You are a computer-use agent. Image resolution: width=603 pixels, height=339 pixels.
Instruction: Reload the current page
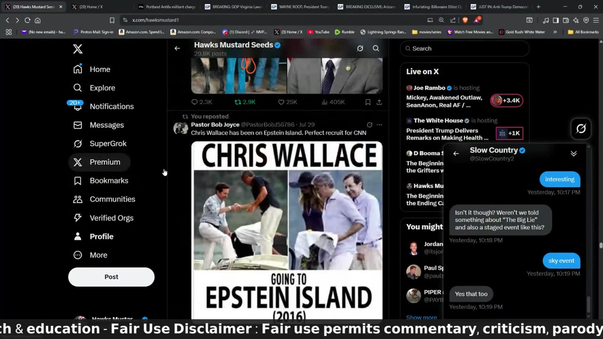tap(27, 20)
